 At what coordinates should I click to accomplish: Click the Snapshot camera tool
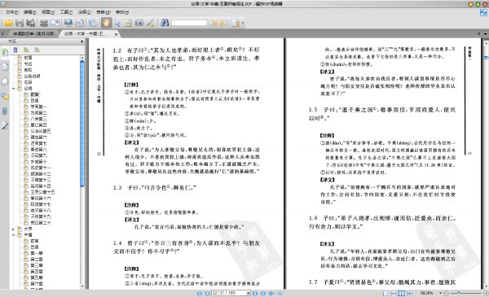point(139,23)
